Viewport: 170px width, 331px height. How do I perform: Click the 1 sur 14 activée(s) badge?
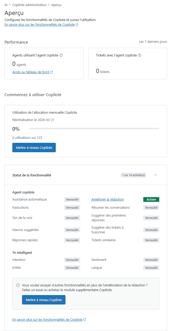click(x=134, y=175)
